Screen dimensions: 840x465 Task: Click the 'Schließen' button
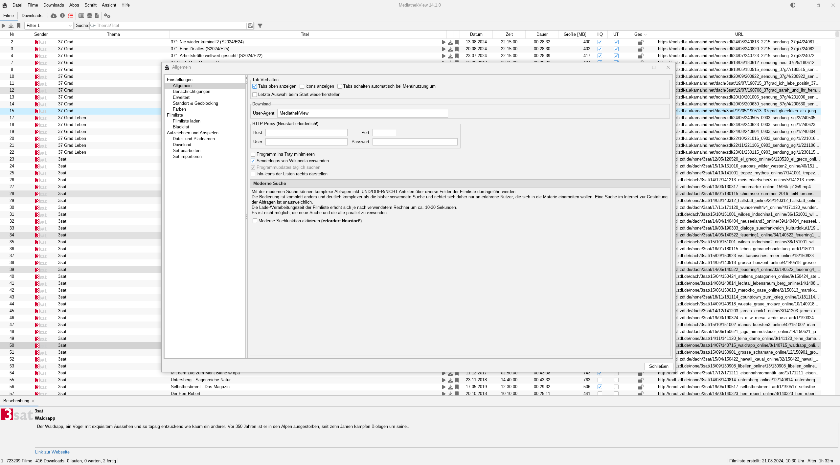point(659,366)
